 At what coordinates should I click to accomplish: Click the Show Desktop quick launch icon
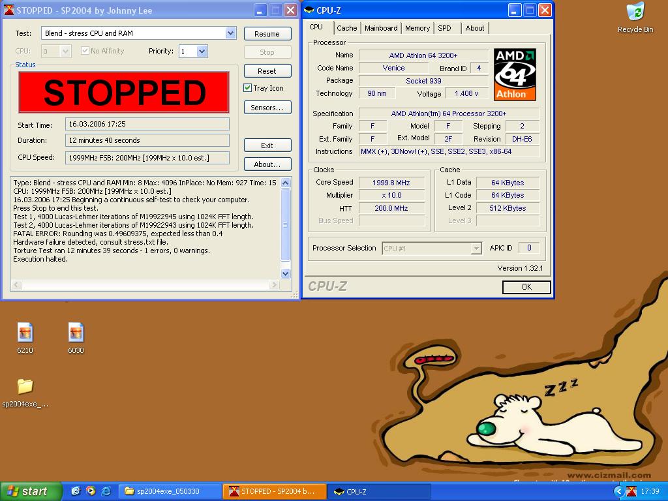pos(76,491)
